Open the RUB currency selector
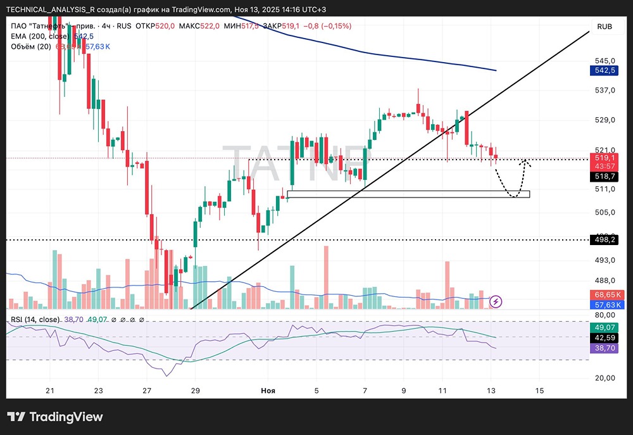The height and width of the screenshot is (435, 633). pyautogui.click(x=605, y=27)
